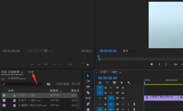This screenshot has height=111, width=183.
Task: Click the Program monitor playhead marker
Action: click(99, 57)
